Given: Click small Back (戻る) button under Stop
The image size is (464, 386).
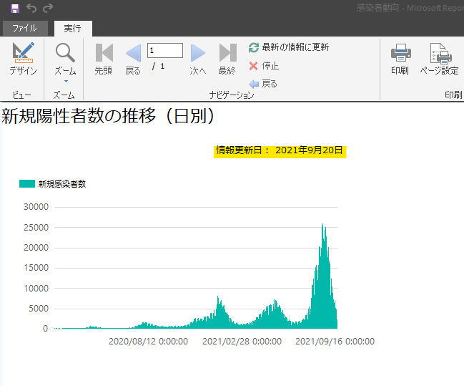Looking at the screenshot, I should pos(263,84).
